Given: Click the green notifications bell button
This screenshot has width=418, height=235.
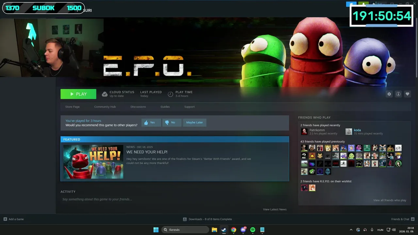Looking at the screenshot, I should tap(363, 4).
